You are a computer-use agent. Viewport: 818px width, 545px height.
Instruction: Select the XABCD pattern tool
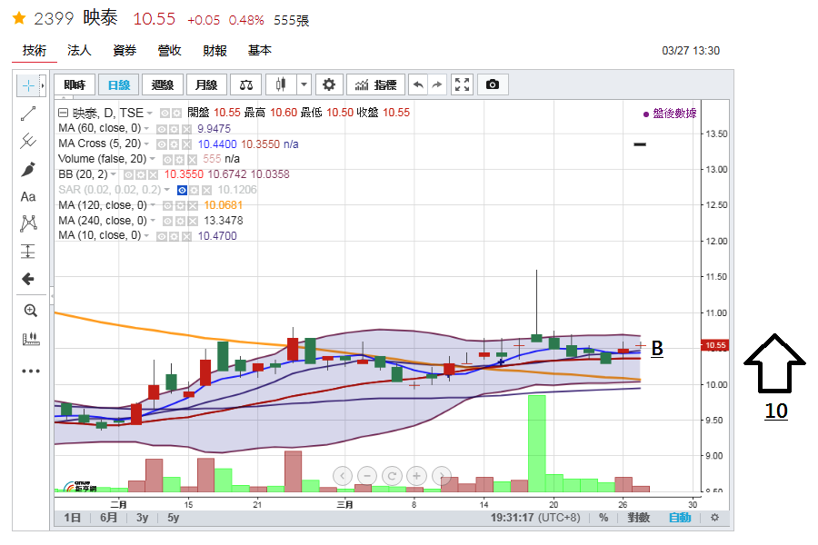point(28,223)
